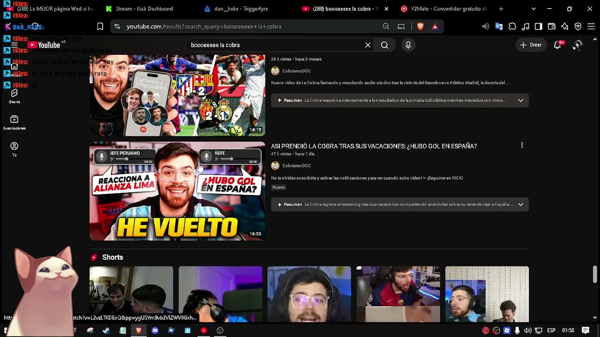Play the 14:15 football results thumbnail
The height and width of the screenshot is (337, 600).
tap(177, 95)
